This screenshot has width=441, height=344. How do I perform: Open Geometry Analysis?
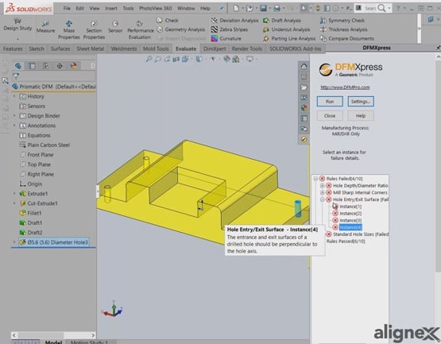point(180,29)
